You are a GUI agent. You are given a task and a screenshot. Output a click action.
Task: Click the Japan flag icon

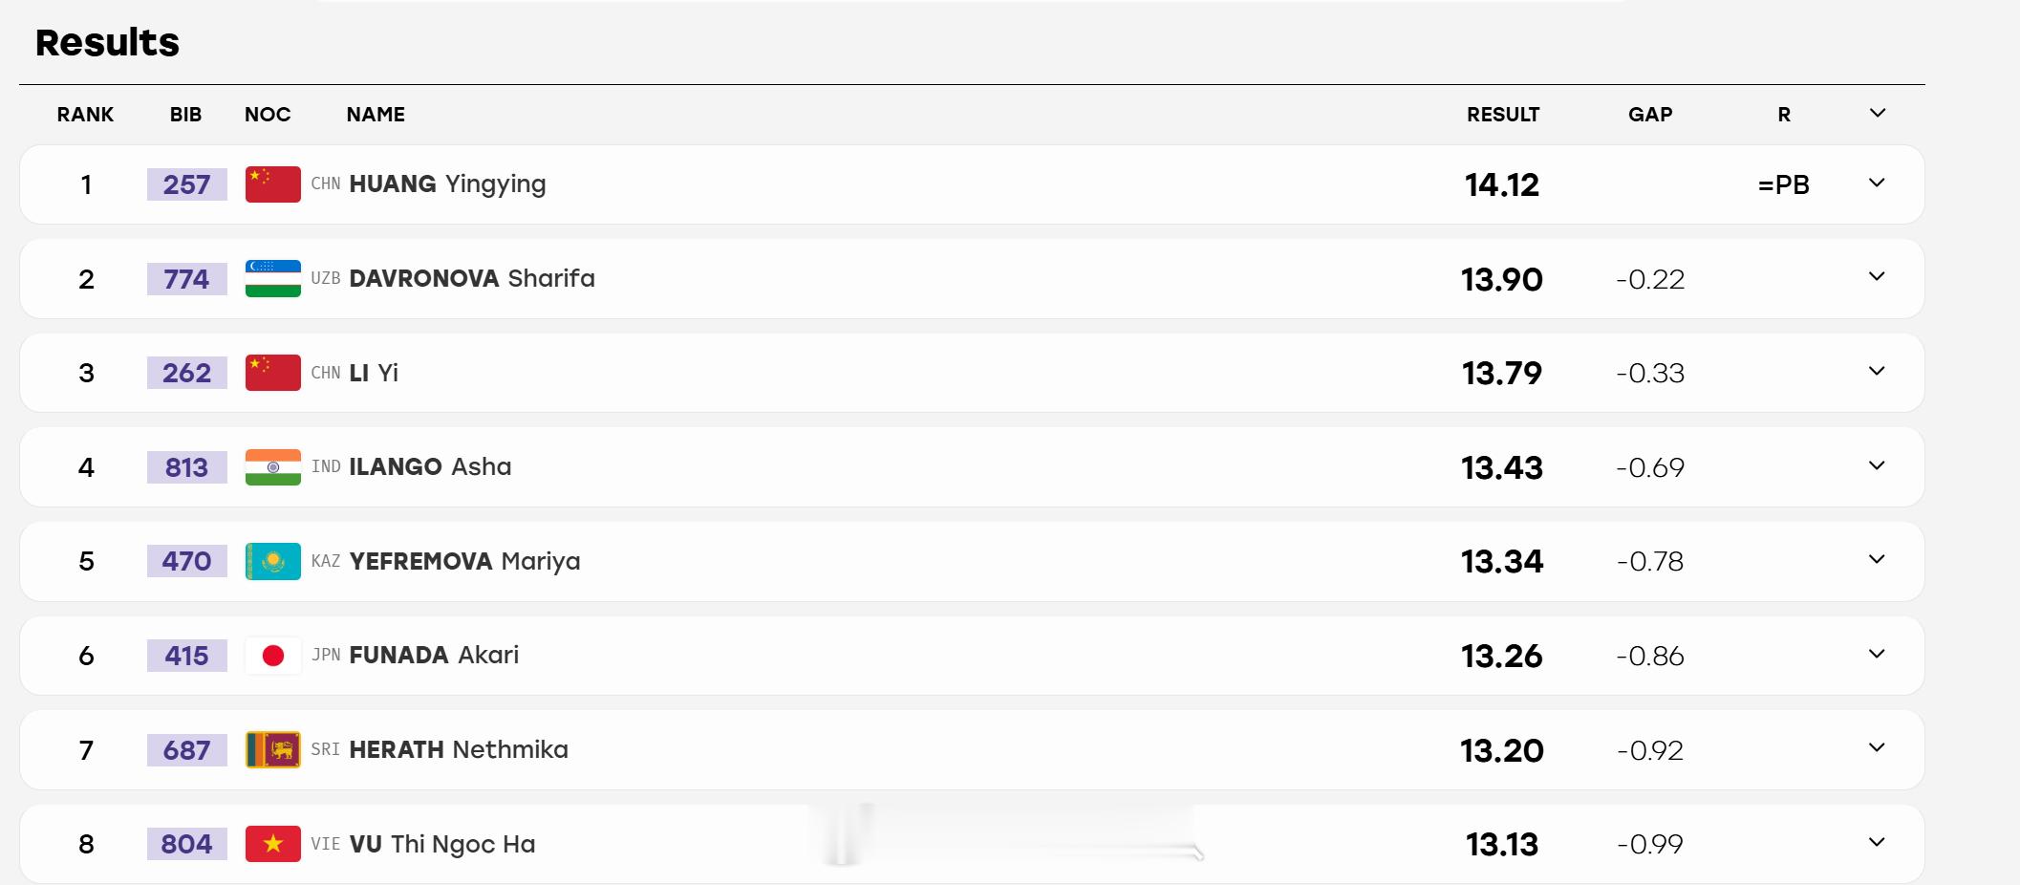pos(273,656)
